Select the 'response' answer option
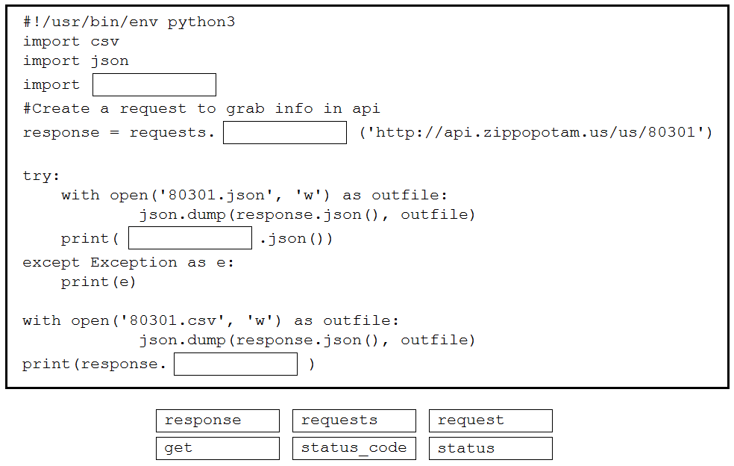 click(x=218, y=420)
